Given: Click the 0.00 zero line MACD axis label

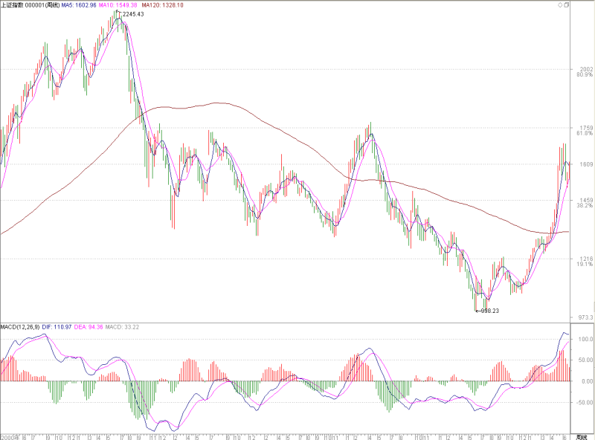Looking at the screenshot, I should [587, 381].
